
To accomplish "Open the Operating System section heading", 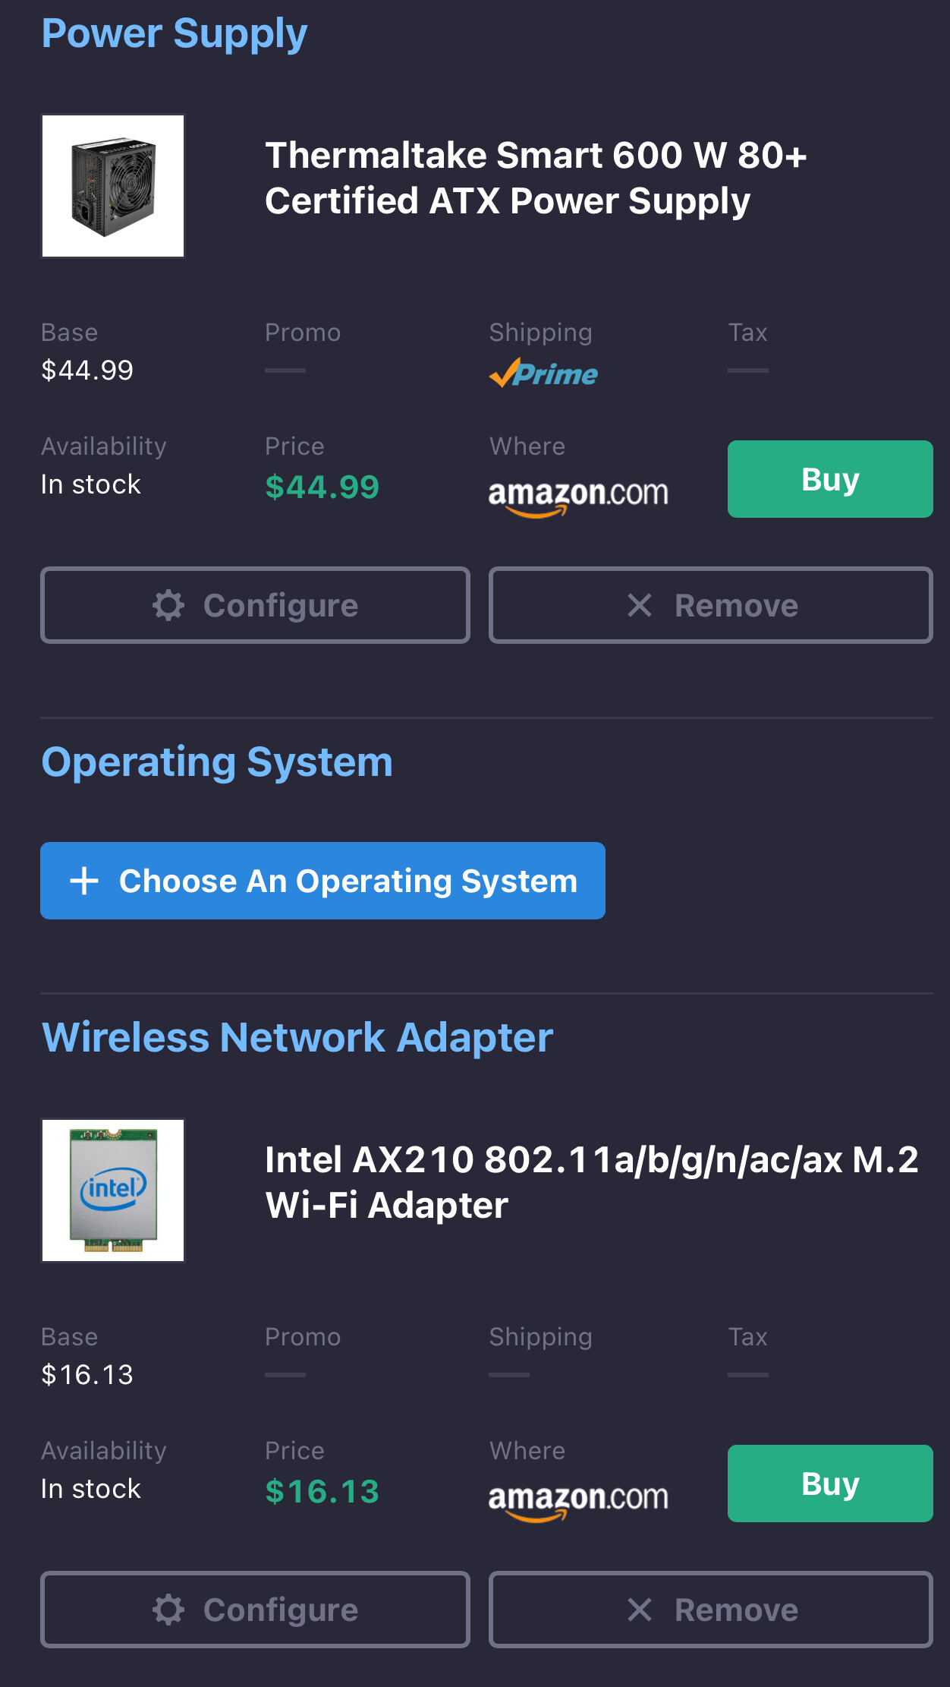I will click(217, 762).
